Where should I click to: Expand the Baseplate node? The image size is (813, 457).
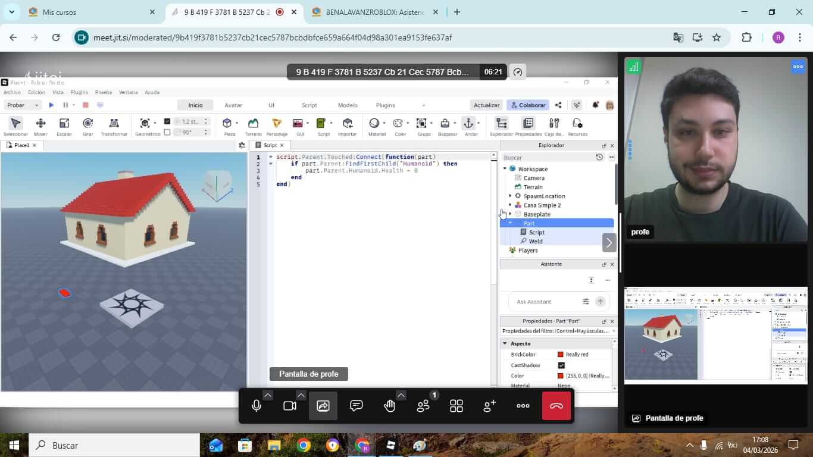pyautogui.click(x=510, y=214)
